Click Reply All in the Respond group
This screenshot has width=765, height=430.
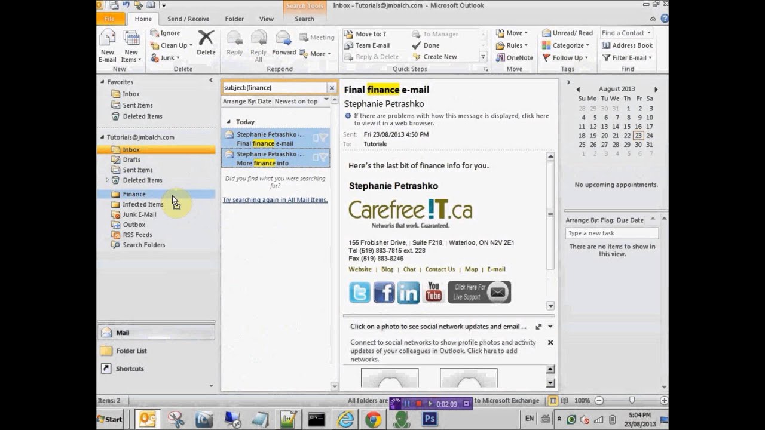(259, 46)
